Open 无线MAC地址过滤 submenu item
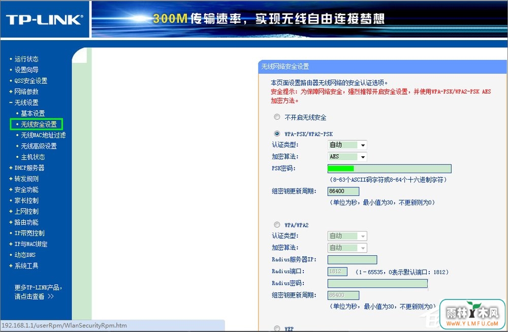The width and height of the screenshot is (508, 332). point(43,135)
